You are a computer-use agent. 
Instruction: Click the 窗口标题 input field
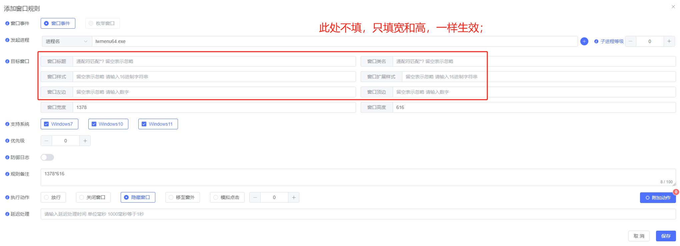[214, 61]
